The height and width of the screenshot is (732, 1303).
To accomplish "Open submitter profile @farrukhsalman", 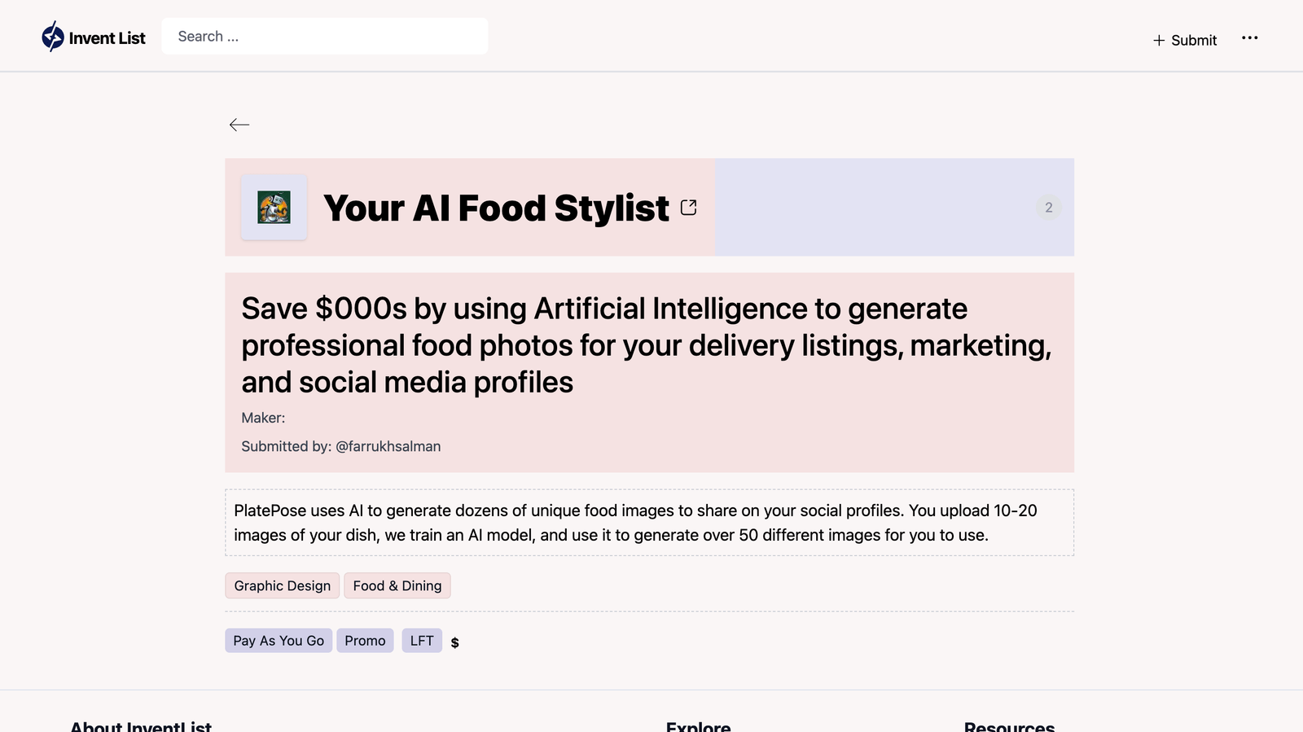I will tap(388, 446).
